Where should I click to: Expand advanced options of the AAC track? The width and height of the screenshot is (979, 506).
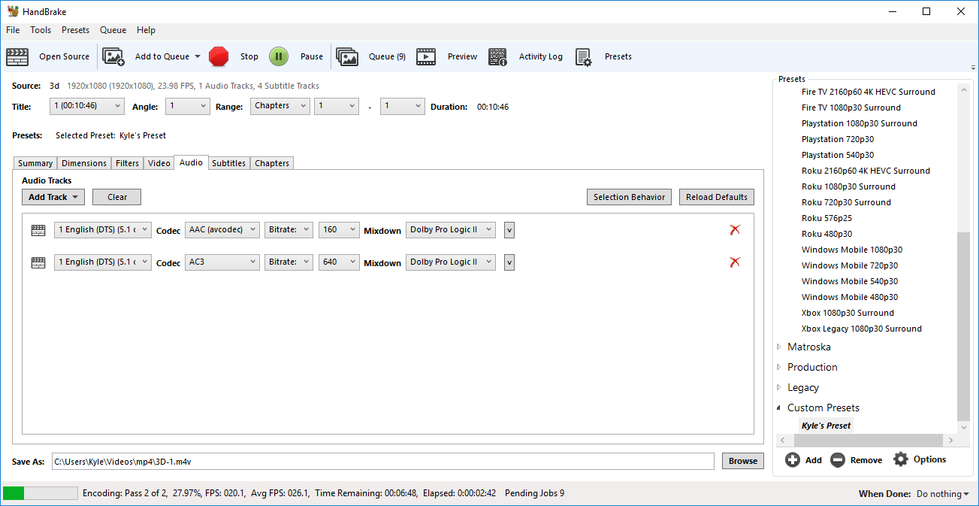(509, 230)
